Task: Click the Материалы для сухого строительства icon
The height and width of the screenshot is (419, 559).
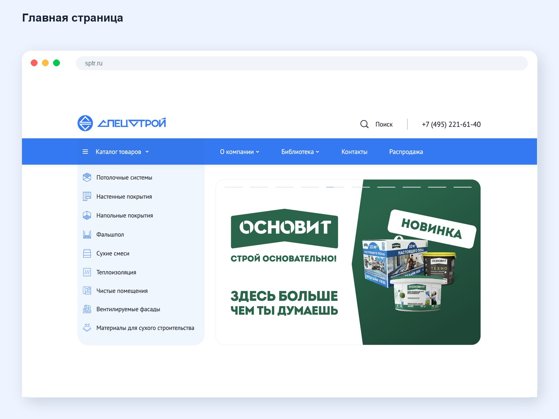Action: [x=87, y=328]
